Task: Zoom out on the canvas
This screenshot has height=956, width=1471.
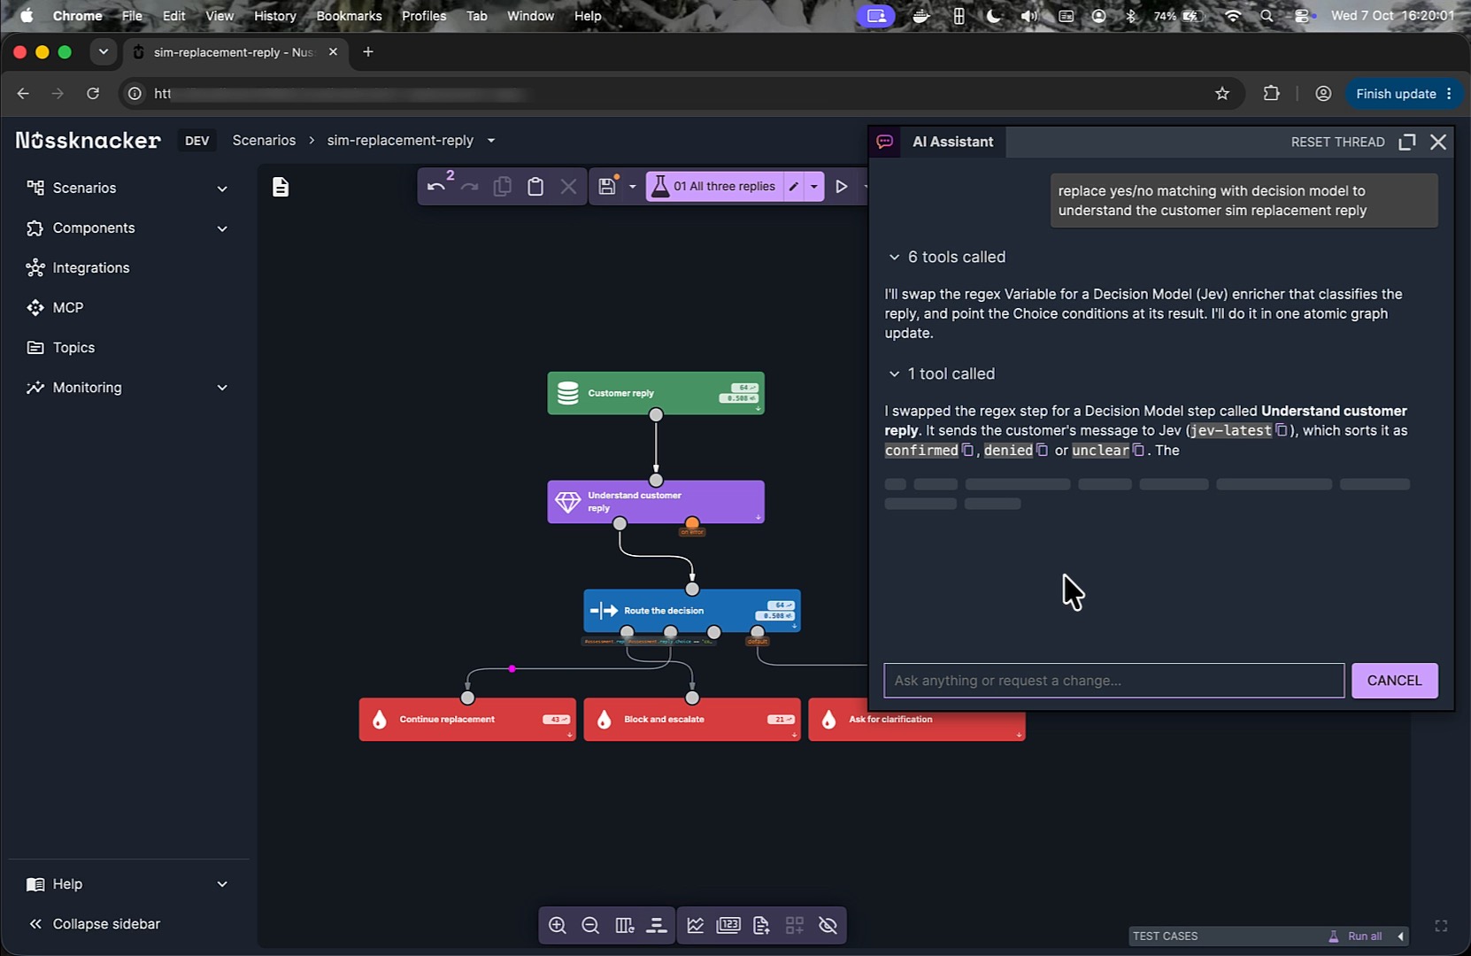Action: [x=590, y=925]
